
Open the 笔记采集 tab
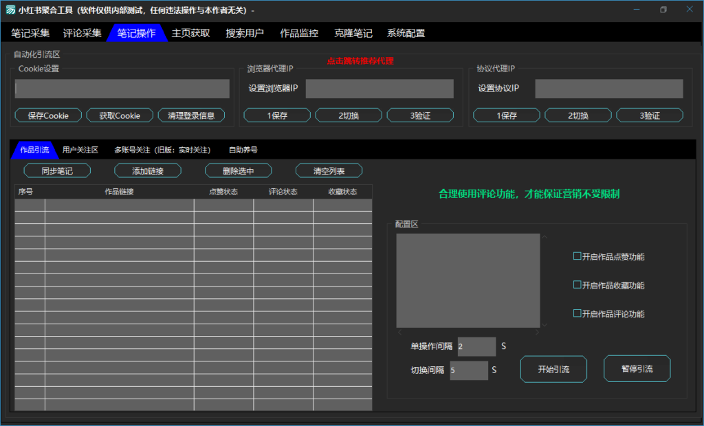(x=30, y=33)
